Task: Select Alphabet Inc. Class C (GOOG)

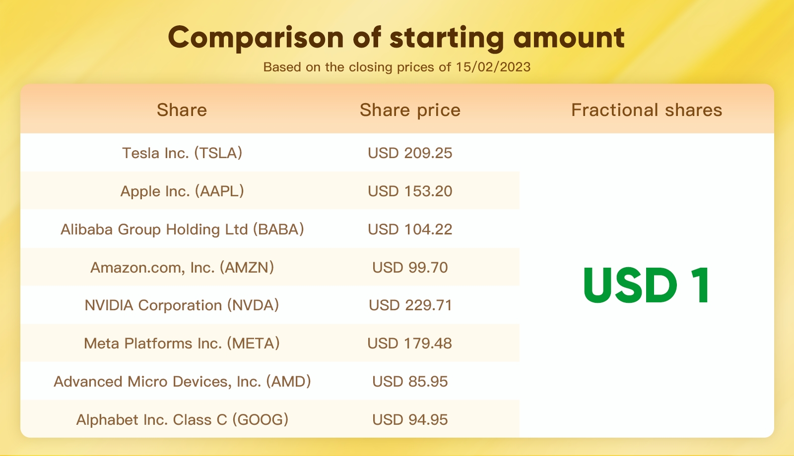Action: click(x=182, y=419)
